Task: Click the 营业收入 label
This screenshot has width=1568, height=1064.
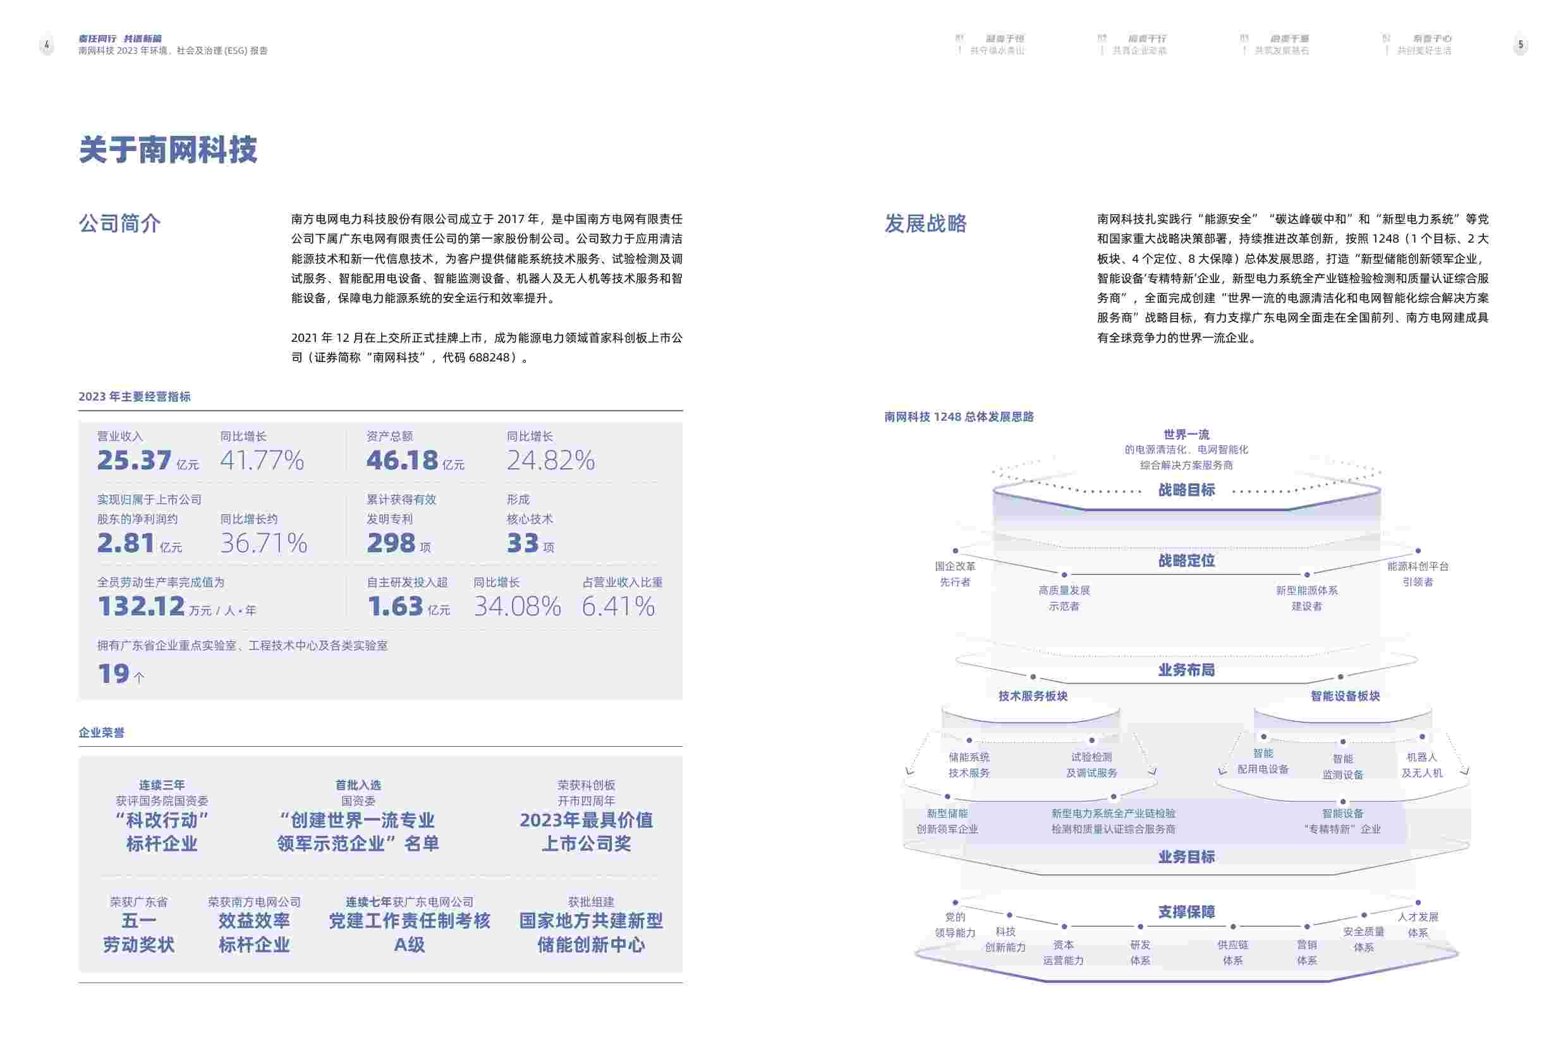Action: [120, 437]
